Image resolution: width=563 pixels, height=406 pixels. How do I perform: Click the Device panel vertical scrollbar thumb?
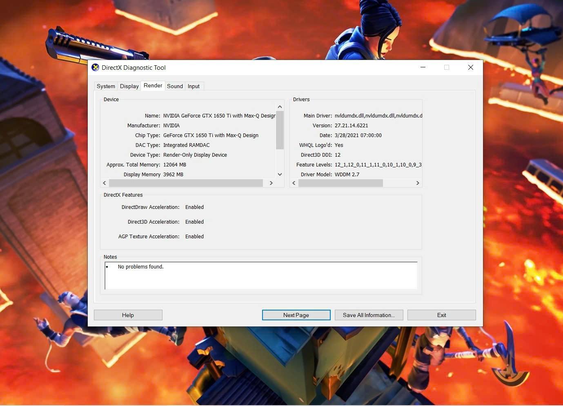pyautogui.click(x=280, y=131)
